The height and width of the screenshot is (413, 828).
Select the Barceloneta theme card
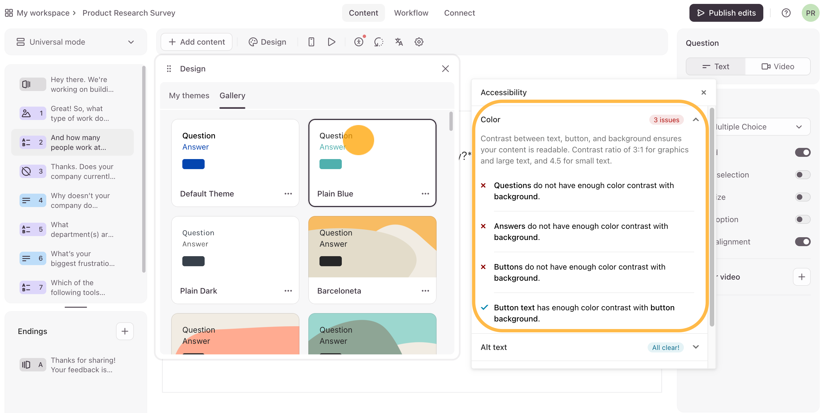[372, 260]
